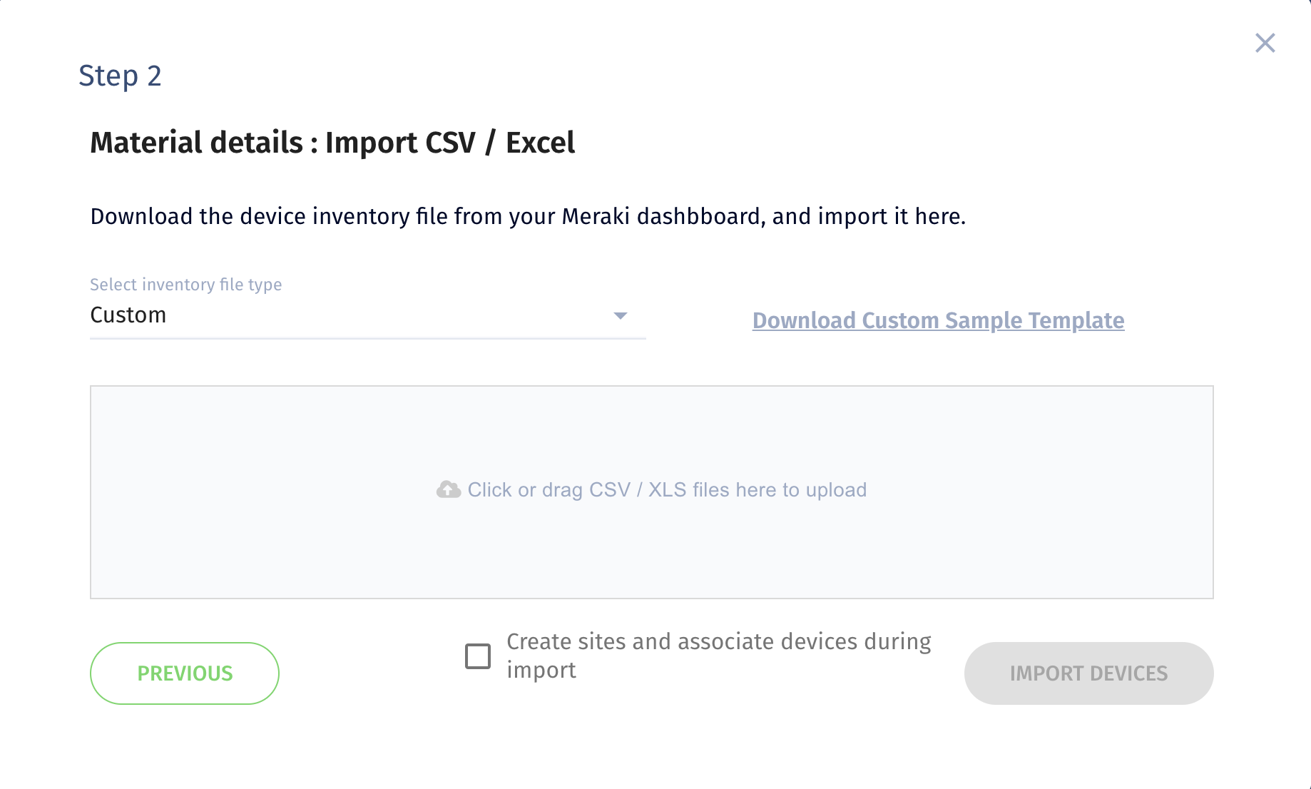Viewport: 1311px width, 789px height.
Task: Go back with the PREVIOUS button
Action: coord(185,673)
